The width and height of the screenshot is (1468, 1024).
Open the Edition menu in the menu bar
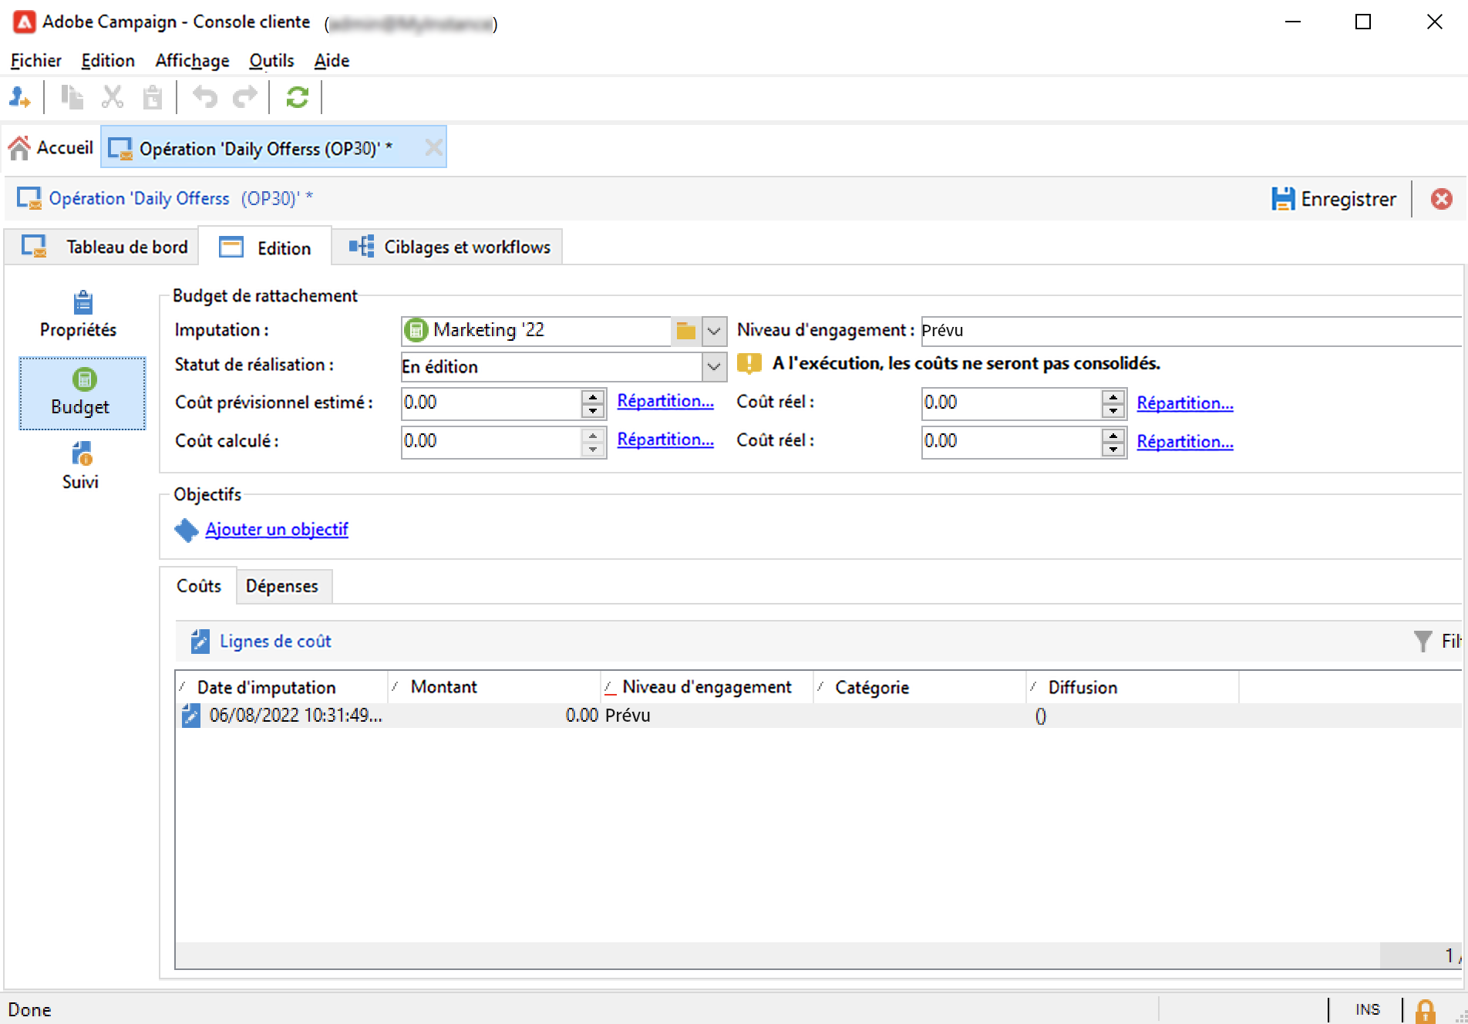(108, 61)
